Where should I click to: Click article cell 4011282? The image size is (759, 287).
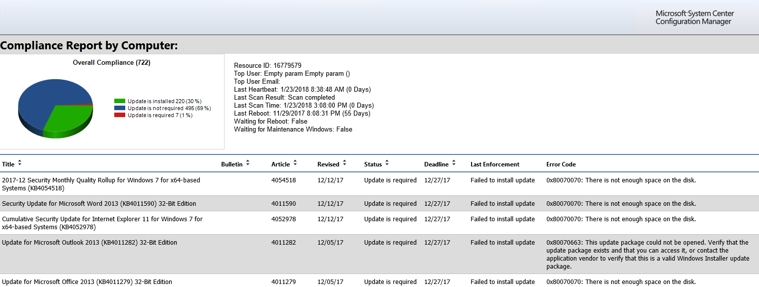point(283,243)
